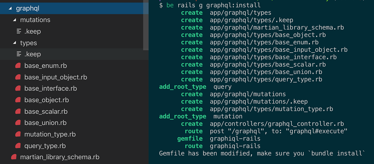Screen dimensions: 374x164
Task: Click terminal line 'app/graphql/types/mutation_type.rb'
Action: 271,109
